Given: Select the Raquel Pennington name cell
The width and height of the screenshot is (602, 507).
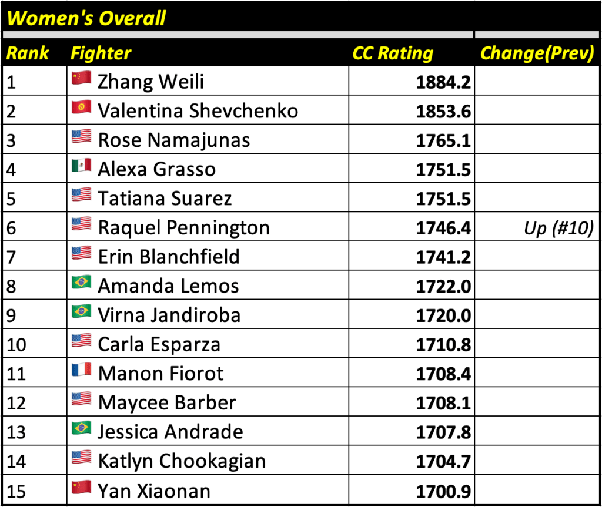Looking at the screenshot, I should (183, 227).
